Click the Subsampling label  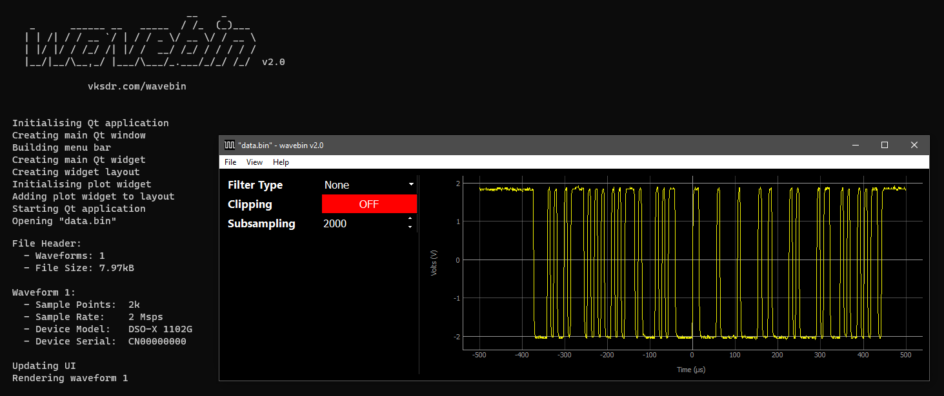pos(261,223)
